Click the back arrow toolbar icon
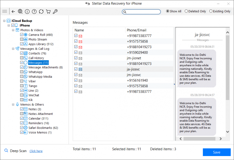The image size is (234, 160). pyautogui.click(x=13, y=12)
